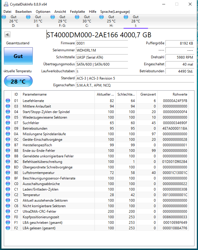Select drive I: tab with 28 °C
This screenshot has height=250, width=198.
[136, 21]
